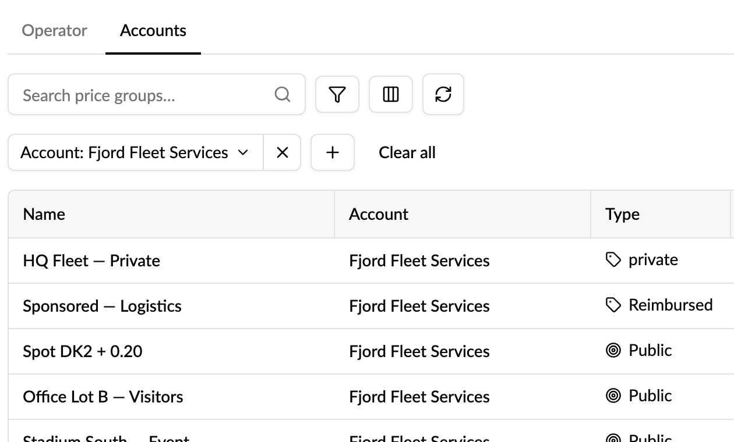Click Account cell in Spot DK2 row

[x=419, y=351]
